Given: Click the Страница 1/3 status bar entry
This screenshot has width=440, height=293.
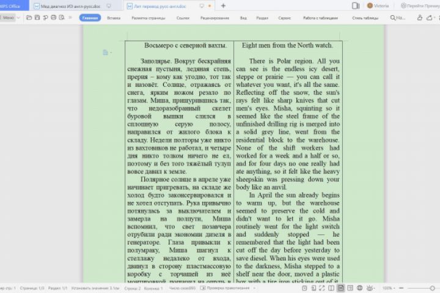Looking at the screenshot, I should 32,288.
